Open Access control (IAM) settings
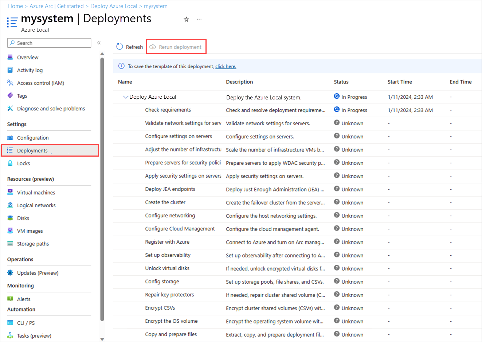 11,83
